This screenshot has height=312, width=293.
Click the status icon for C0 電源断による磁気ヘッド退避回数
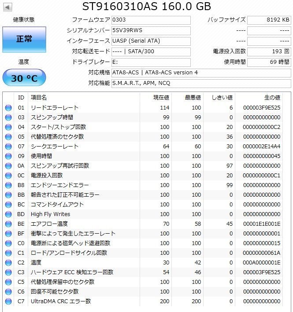(8, 243)
